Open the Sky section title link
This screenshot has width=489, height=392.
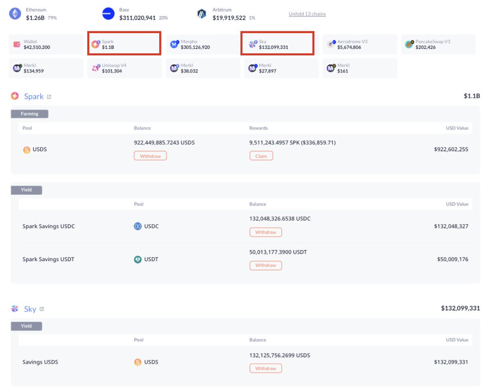30,309
